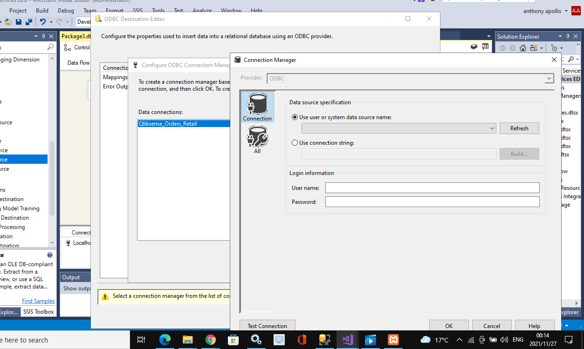Screen dimensions: 584x349
Task: Open the Undo history dropdown arrow
Action: (51, 22)
